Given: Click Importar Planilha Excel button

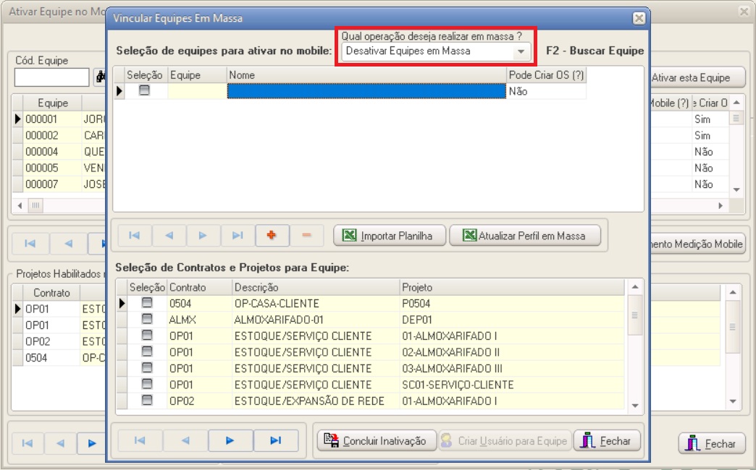Looking at the screenshot, I should click(389, 235).
